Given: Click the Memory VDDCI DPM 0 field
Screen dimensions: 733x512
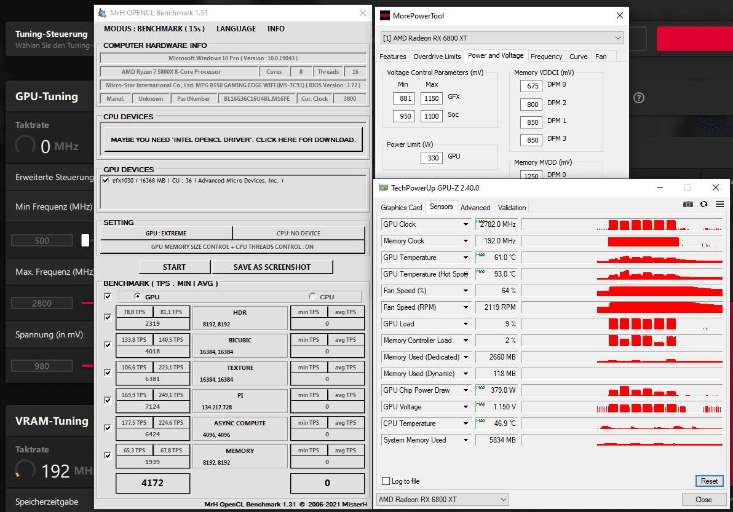Looking at the screenshot, I should click(533, 86).
